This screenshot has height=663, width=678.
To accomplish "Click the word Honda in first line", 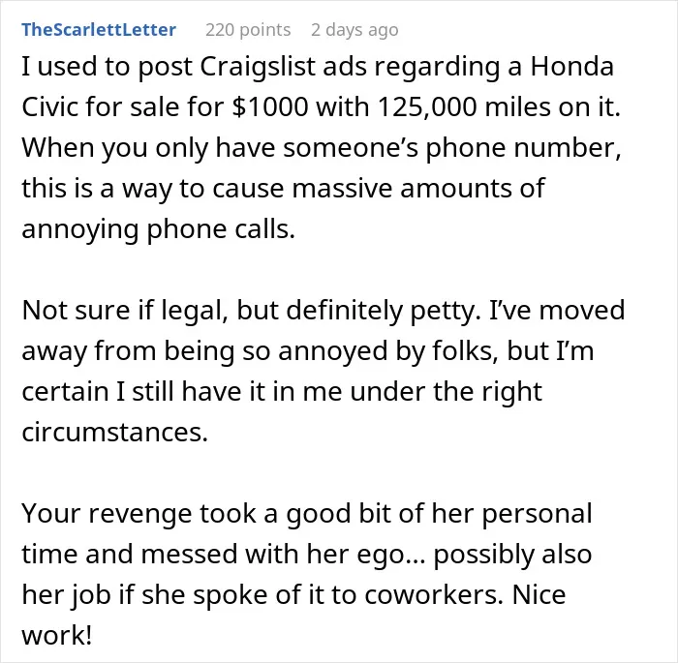I will pos(571,67).
